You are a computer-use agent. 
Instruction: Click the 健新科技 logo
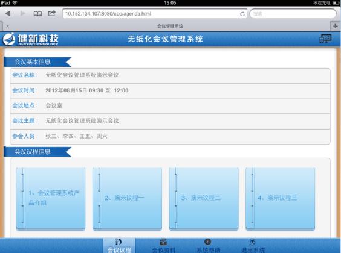coord(31,39)
